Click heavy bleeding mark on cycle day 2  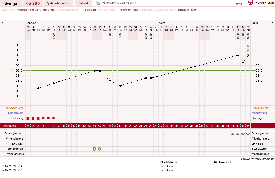(x=33, y=118)
